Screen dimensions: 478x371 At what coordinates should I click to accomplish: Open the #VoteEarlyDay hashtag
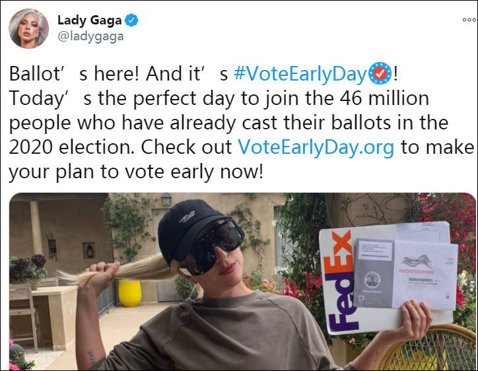click(299, 75)
